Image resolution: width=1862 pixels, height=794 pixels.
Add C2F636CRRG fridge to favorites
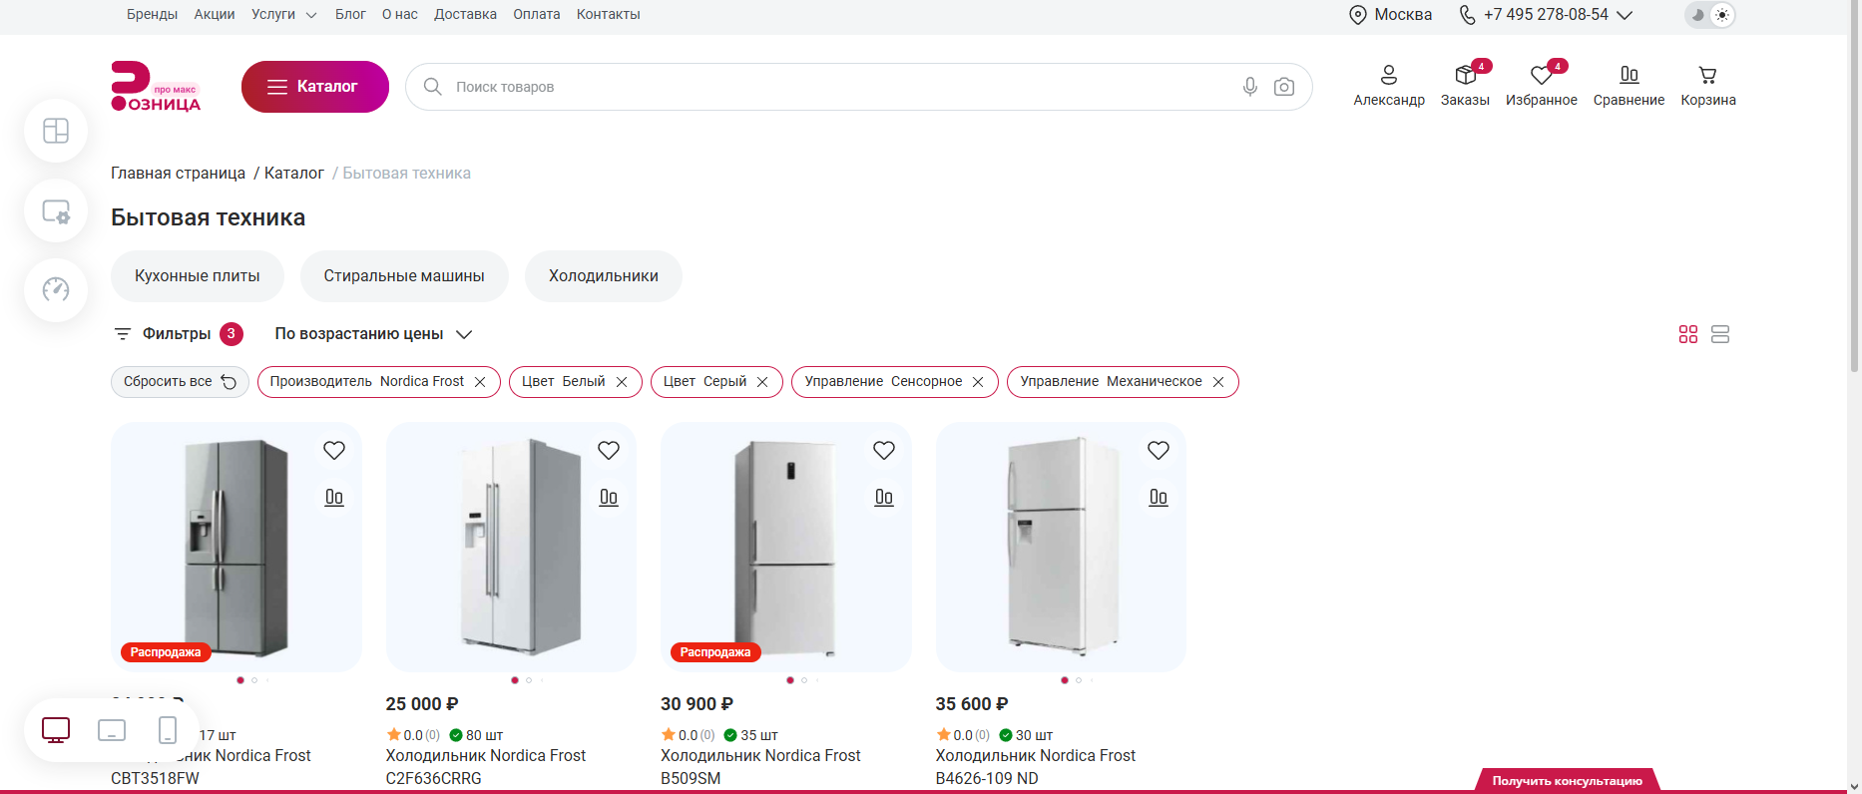[609, 451]
